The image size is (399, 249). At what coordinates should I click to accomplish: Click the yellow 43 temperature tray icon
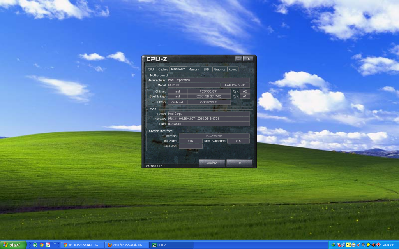348,245
